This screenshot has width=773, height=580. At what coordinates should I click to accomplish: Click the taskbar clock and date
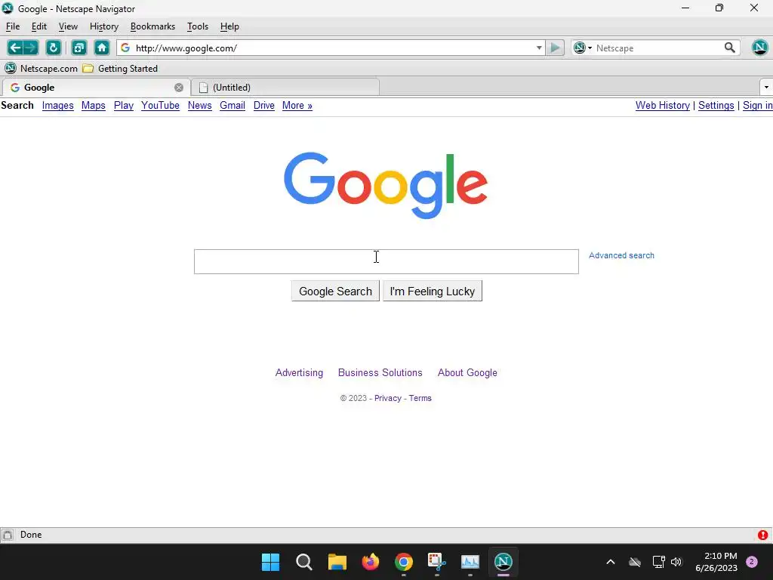pyautogui.click(x=716, y=562)
